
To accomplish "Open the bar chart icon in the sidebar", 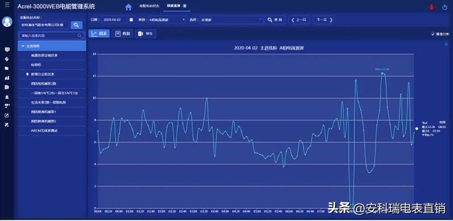I will coord(7,78).
